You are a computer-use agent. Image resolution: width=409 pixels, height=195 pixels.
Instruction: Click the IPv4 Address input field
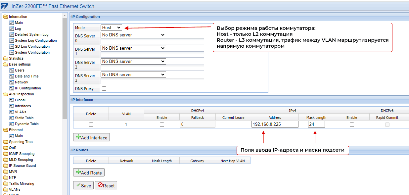pyautogui.click(x=275, y=124)
